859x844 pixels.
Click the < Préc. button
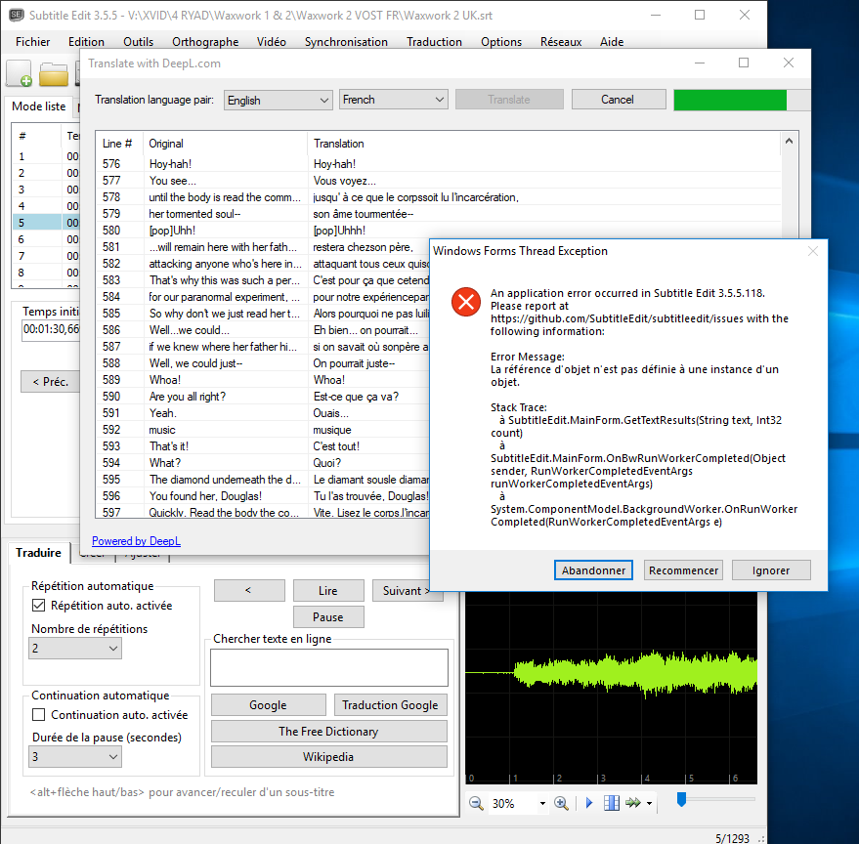51,382
